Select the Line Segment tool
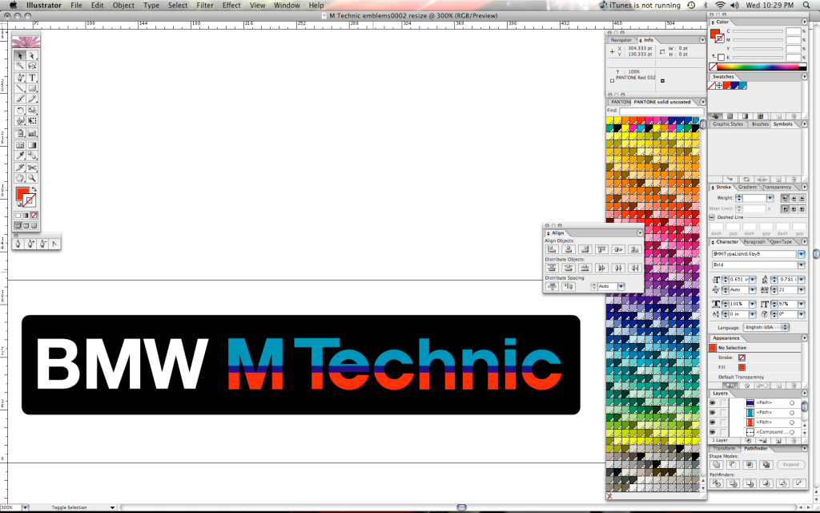This screenshot has height=513, width=820. (20, 88)
